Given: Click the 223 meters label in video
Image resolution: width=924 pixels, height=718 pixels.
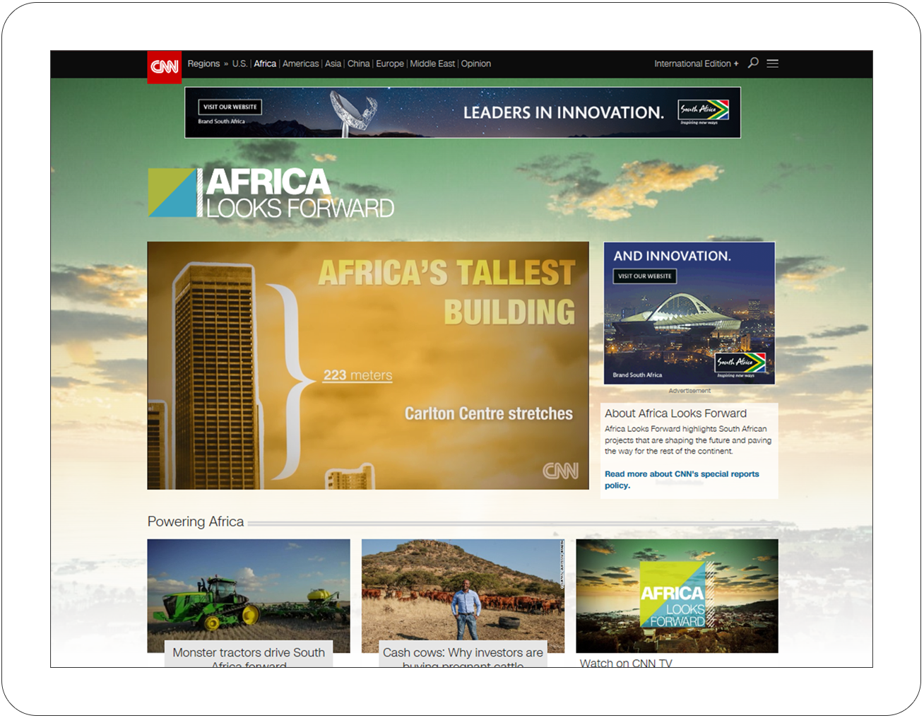Looking at the screenshot, I should (357, 375).
